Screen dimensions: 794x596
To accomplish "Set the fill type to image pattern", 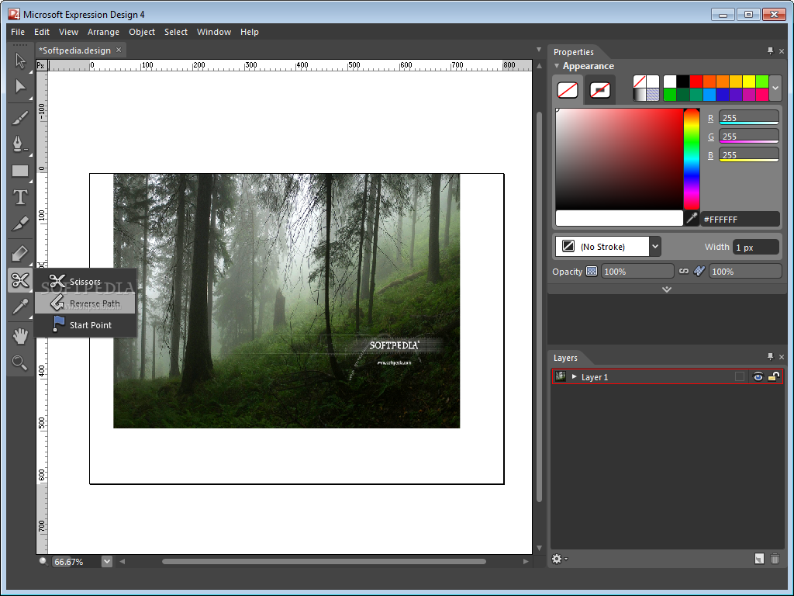I will pyautogui.click(x=653, y=95).
